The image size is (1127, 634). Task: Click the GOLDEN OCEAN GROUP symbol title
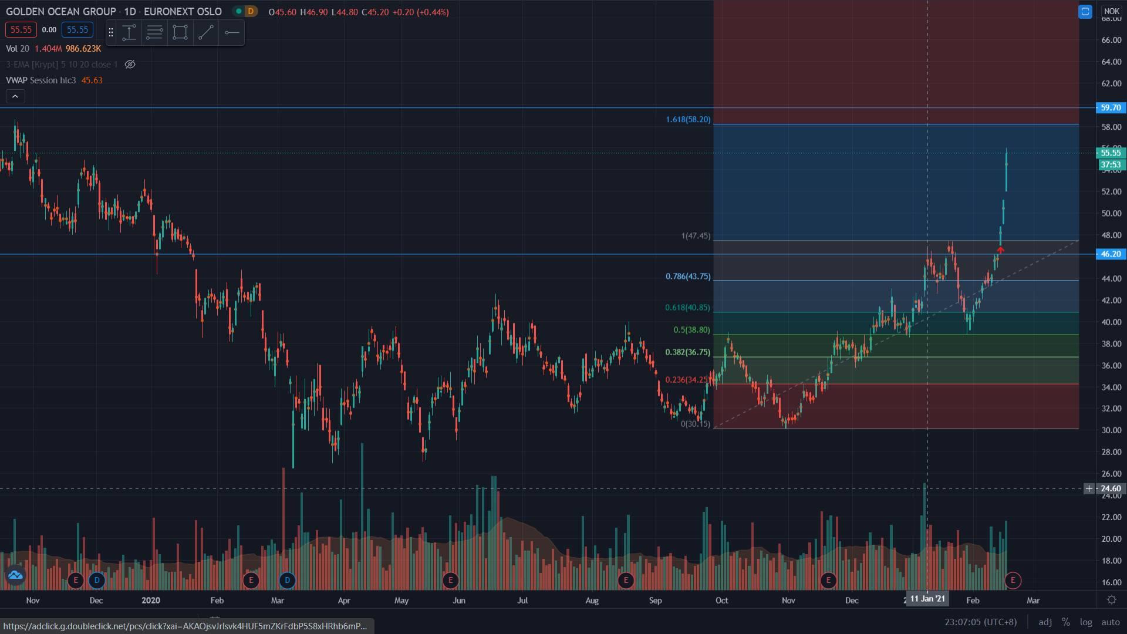[61, 11]
